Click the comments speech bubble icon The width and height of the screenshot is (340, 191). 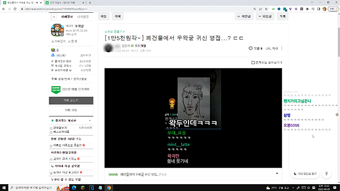[250, 48]
